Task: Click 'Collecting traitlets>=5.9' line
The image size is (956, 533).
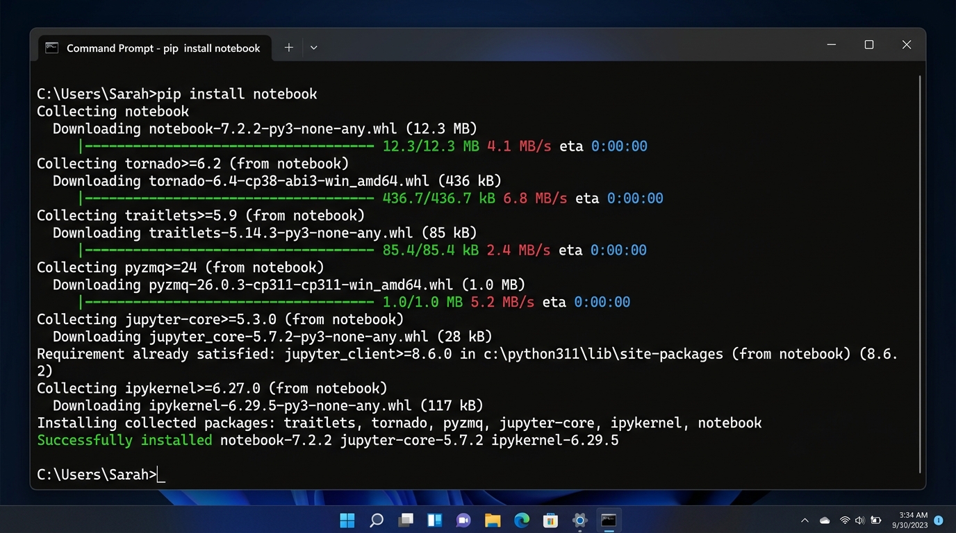Action: 201,216
